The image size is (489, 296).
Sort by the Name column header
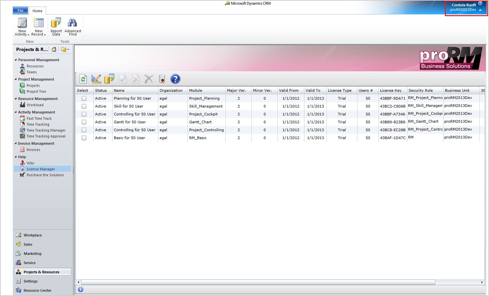[x=135, y=90]
